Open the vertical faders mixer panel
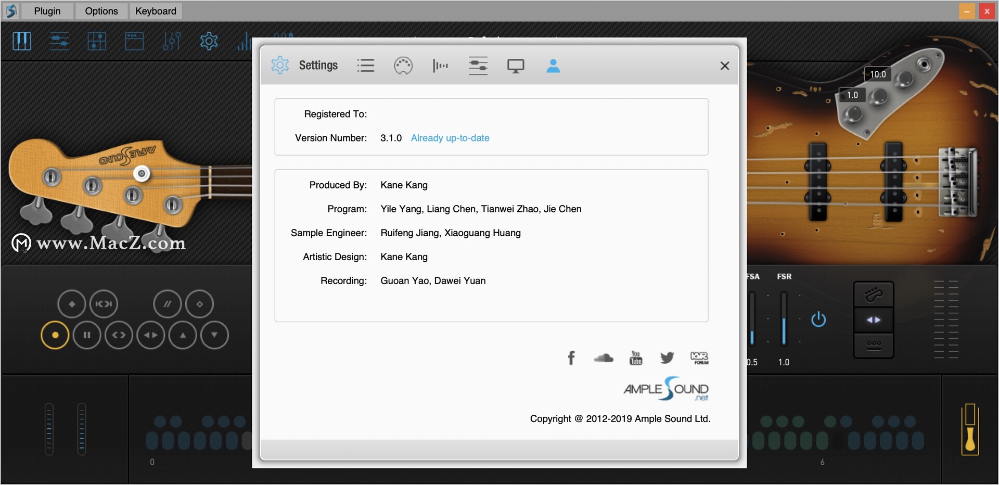This screenshot has height=485, width=999. click(172, 41)
